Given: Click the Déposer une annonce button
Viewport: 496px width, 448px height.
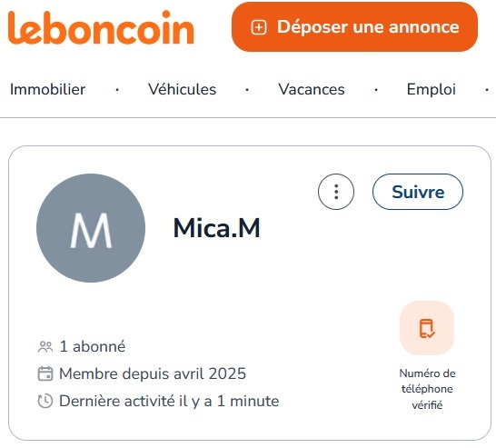Looking at the screenshot, I should (354, 27).
